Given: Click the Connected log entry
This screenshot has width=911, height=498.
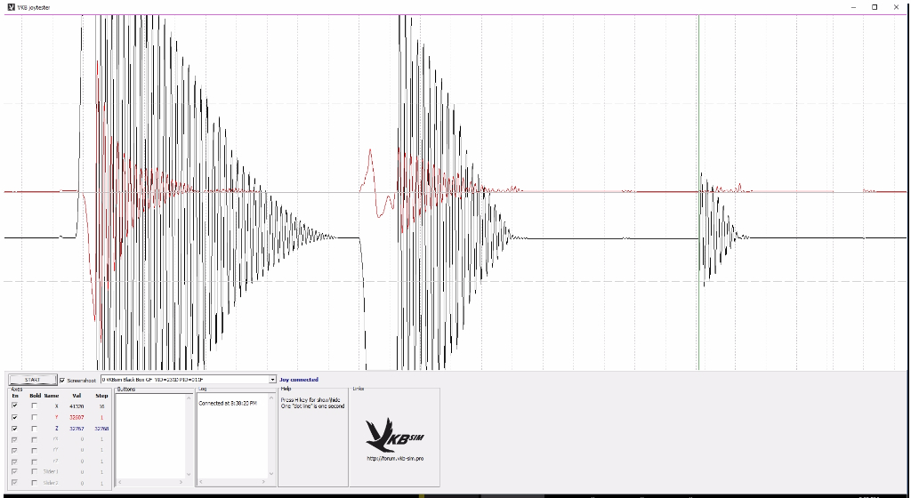Looking at the screenshot, I should [x=227, y=404].
